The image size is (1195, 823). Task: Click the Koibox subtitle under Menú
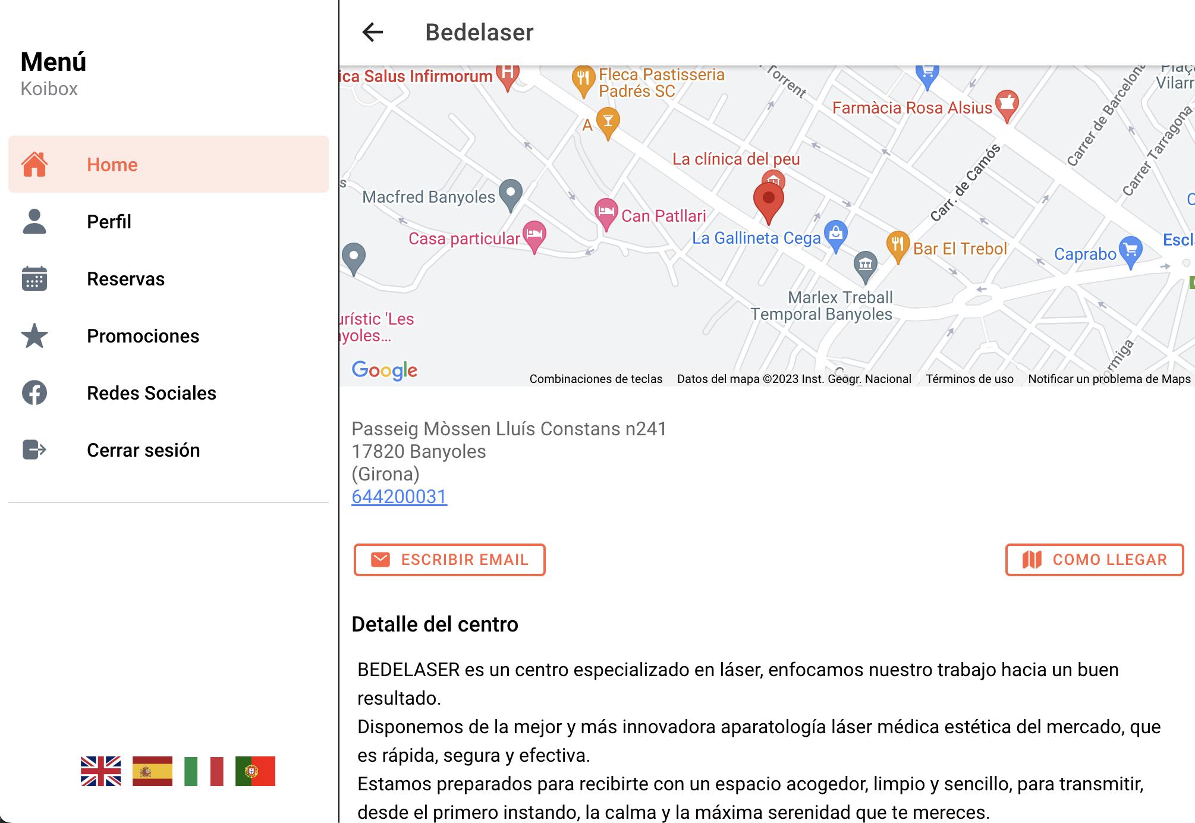(49, 89)
